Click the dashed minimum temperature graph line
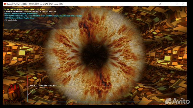This screenshot has width=193, height=108. click(x=80, y=99)
